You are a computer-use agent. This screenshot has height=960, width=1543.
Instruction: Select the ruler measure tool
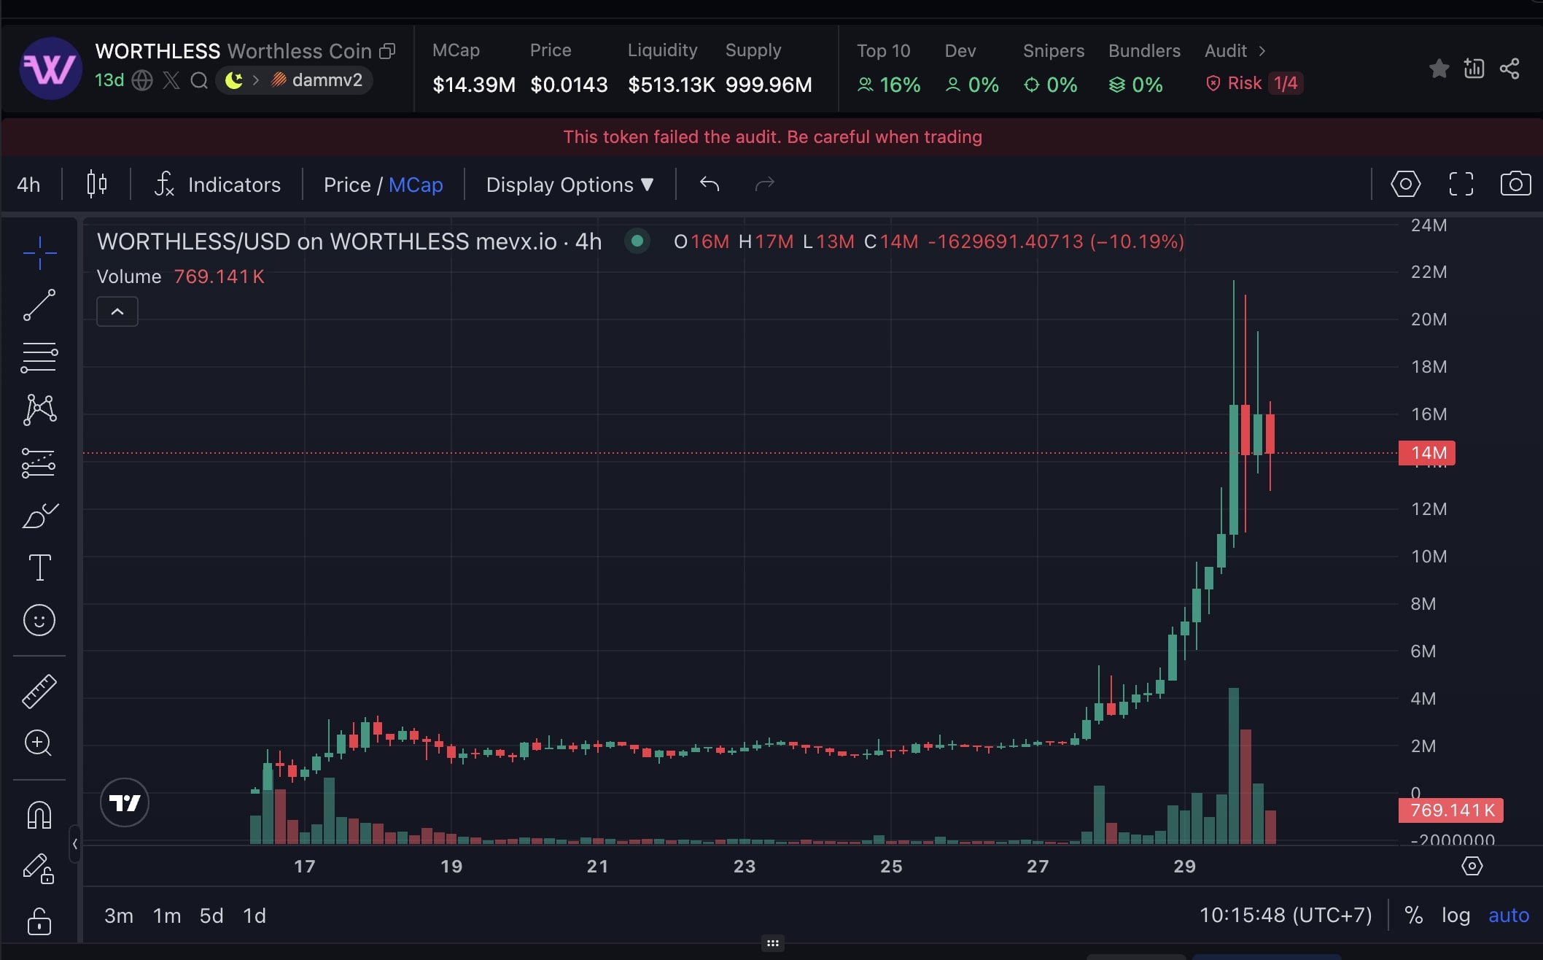[x=39, y=691]
